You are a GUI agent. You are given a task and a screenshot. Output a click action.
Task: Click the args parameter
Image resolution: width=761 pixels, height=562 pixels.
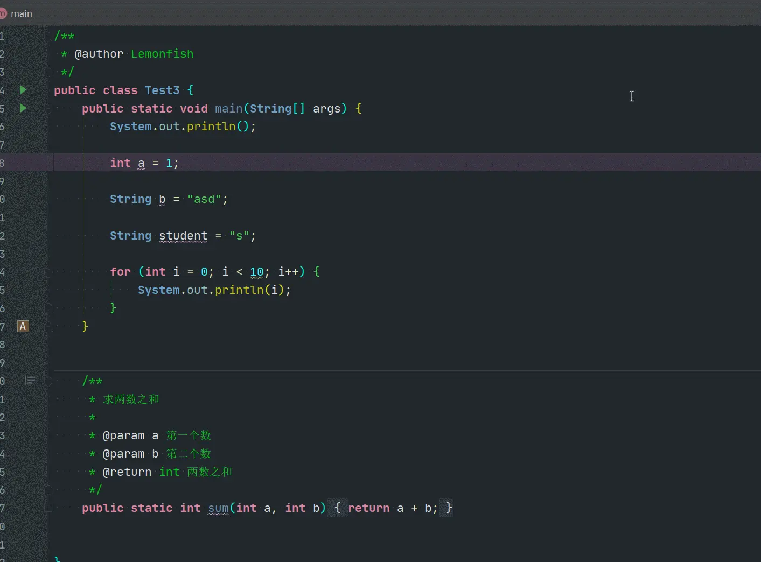pos(327,108)
